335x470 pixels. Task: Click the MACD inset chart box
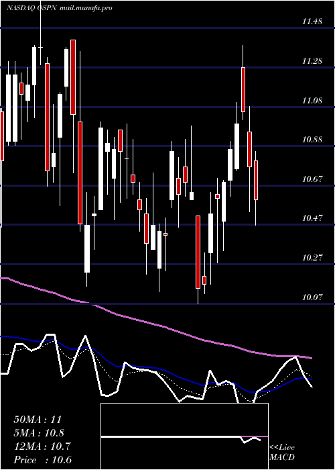(x=184, y=436)
